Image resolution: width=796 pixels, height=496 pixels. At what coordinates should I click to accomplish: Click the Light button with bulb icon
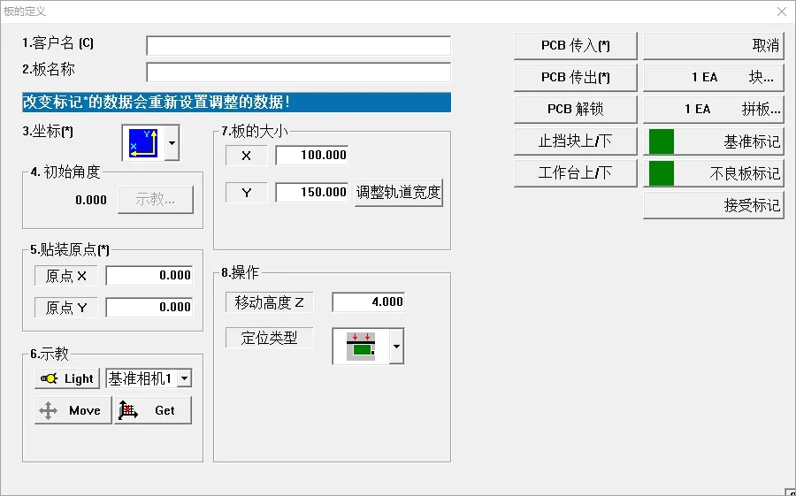[x=67, y=378]
